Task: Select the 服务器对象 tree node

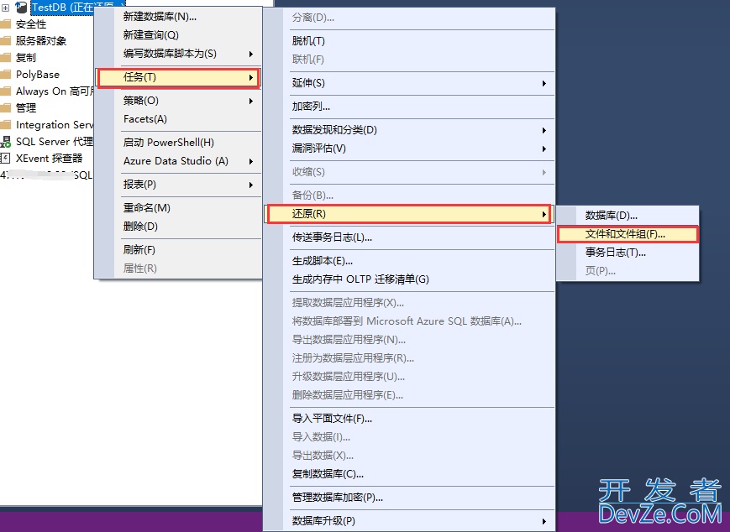Action: 41,41
